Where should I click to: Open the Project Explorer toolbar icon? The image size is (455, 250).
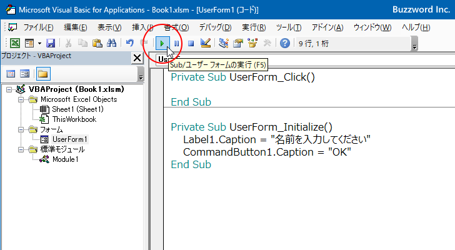click(x=224, y=44)
